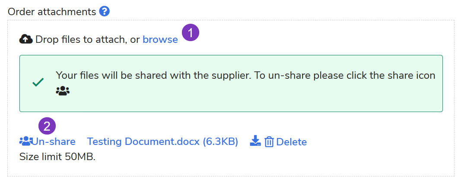Click the green checkmark in the notice

pos(38,82)
